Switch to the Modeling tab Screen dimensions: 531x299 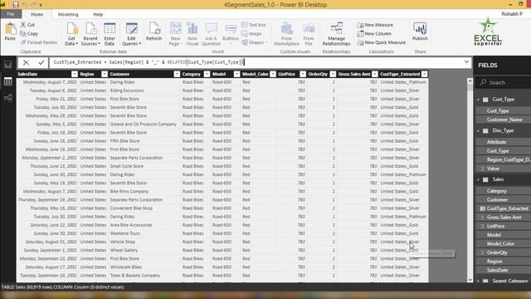(68, 14)
